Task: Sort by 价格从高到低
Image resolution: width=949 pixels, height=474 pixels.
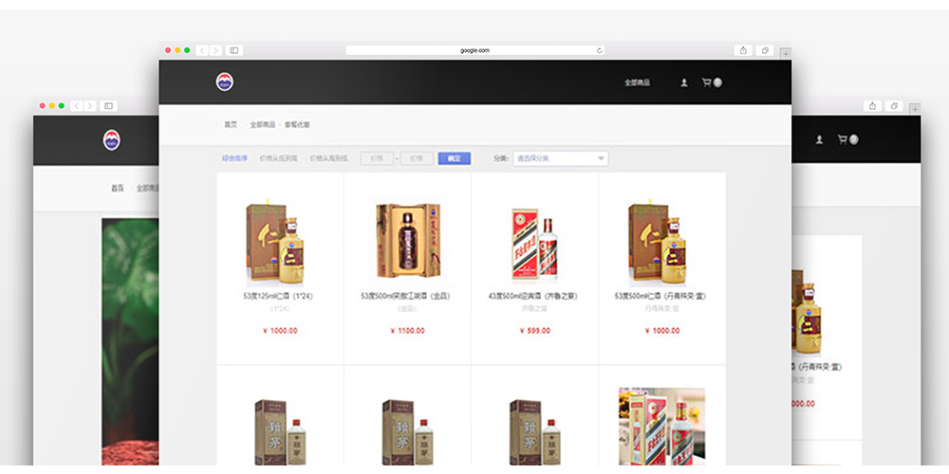Action: pos(329,158)
